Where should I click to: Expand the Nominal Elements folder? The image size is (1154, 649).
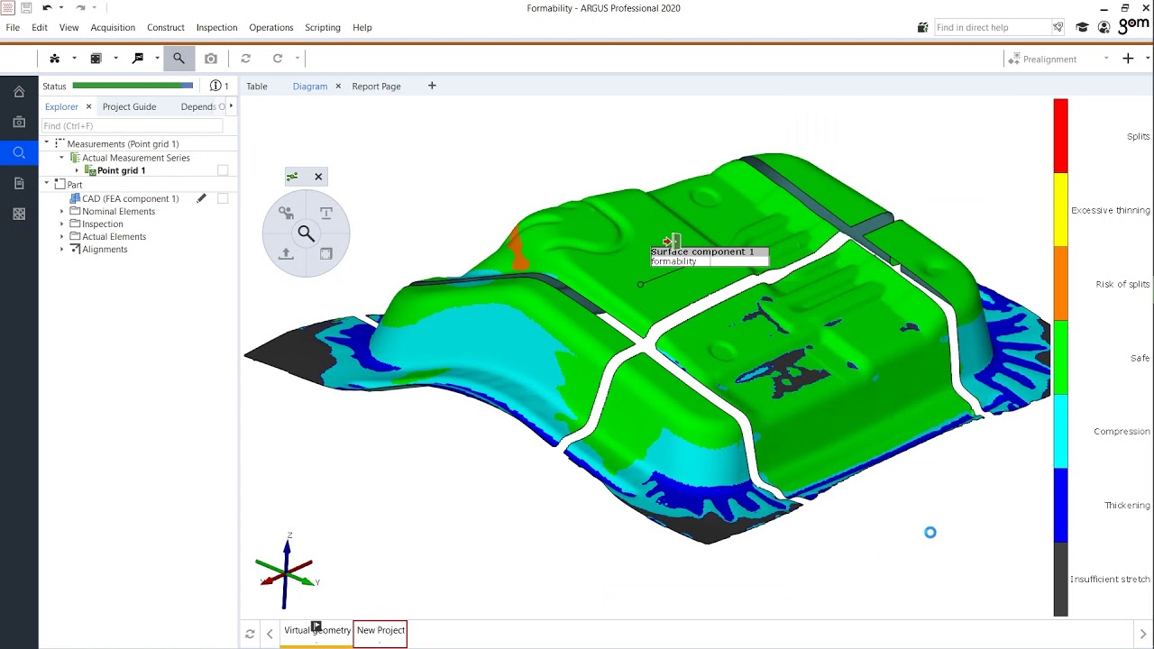click(x=62, y=212)
